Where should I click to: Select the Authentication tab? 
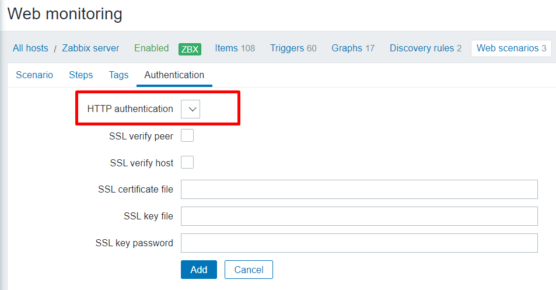point(174,75)
